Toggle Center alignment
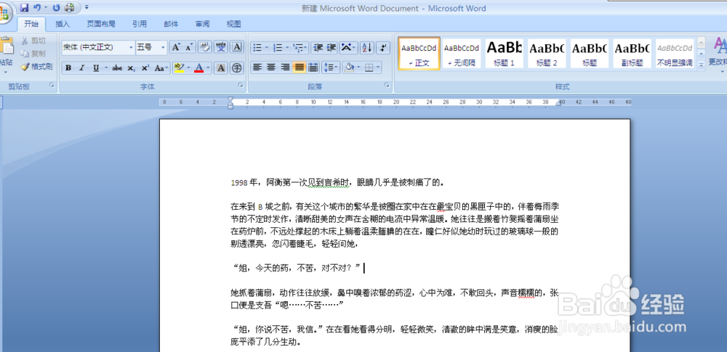The height and width of the screenshot is (352, 727). pyautogui.click(x=271, y=68)
